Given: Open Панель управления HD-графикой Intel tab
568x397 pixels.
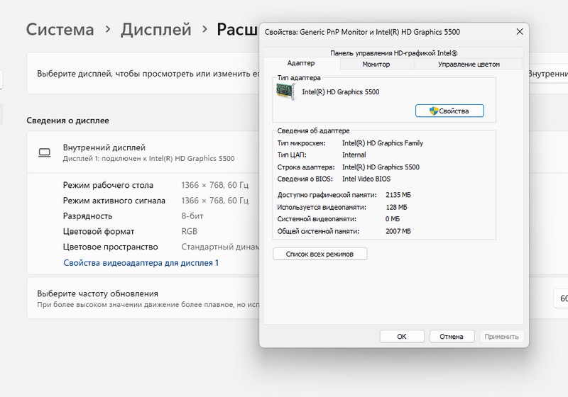Looking at the screenshot, I should click(393, 52).
